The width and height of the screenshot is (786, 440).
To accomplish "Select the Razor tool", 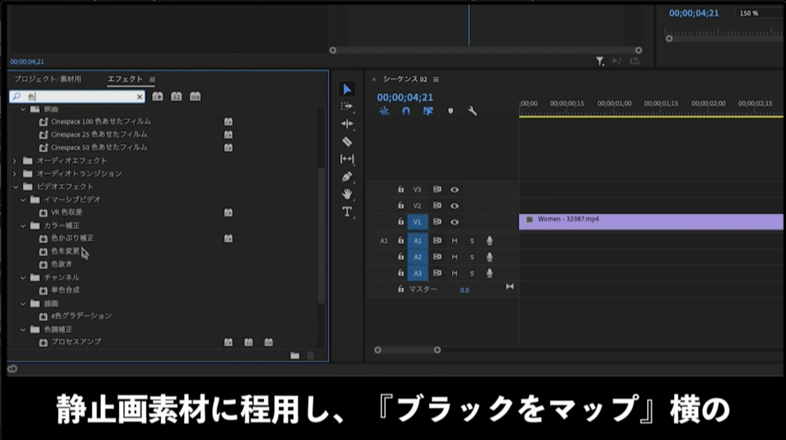I will point(347,141).
